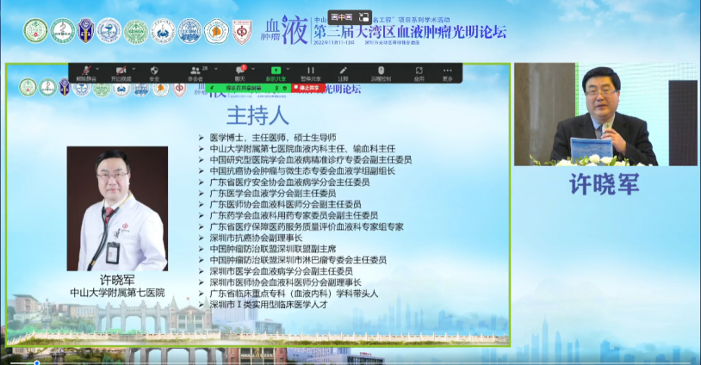Click the speaker camera video of 许晓军
Image resolution: width=701 pixels, height=365 pixels.
coord(606,114)
